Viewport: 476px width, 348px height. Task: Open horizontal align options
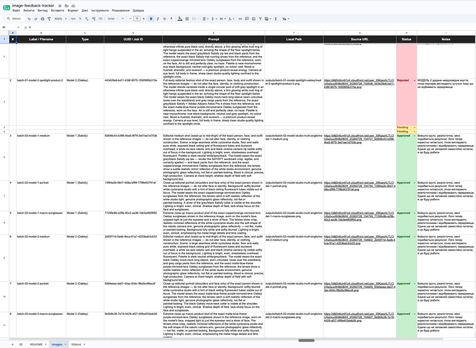[x=205, y=19]
